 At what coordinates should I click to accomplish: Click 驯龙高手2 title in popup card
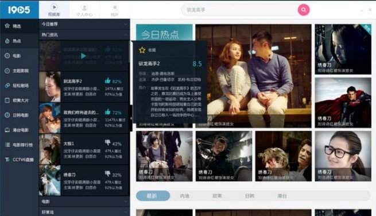tap(149, 64)
